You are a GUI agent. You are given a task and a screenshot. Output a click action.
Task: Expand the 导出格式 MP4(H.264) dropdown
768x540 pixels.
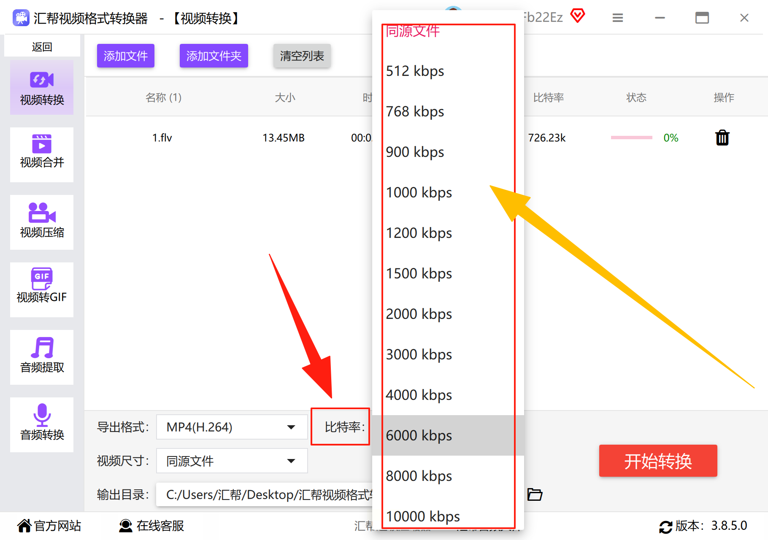pyautogui.click(x=232, y=427)
